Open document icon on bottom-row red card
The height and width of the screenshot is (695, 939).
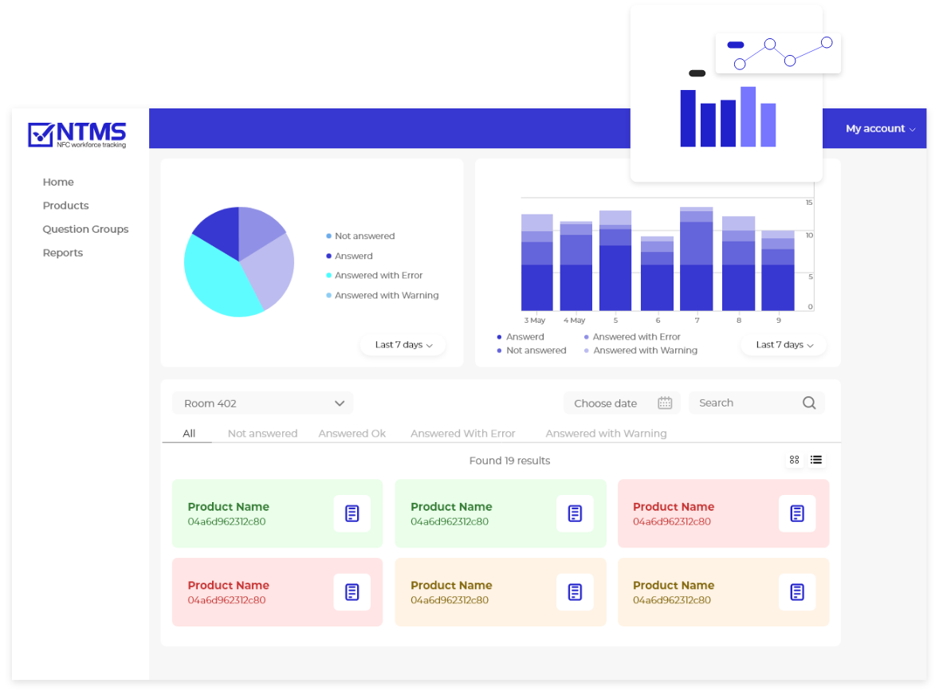point(352,592)
